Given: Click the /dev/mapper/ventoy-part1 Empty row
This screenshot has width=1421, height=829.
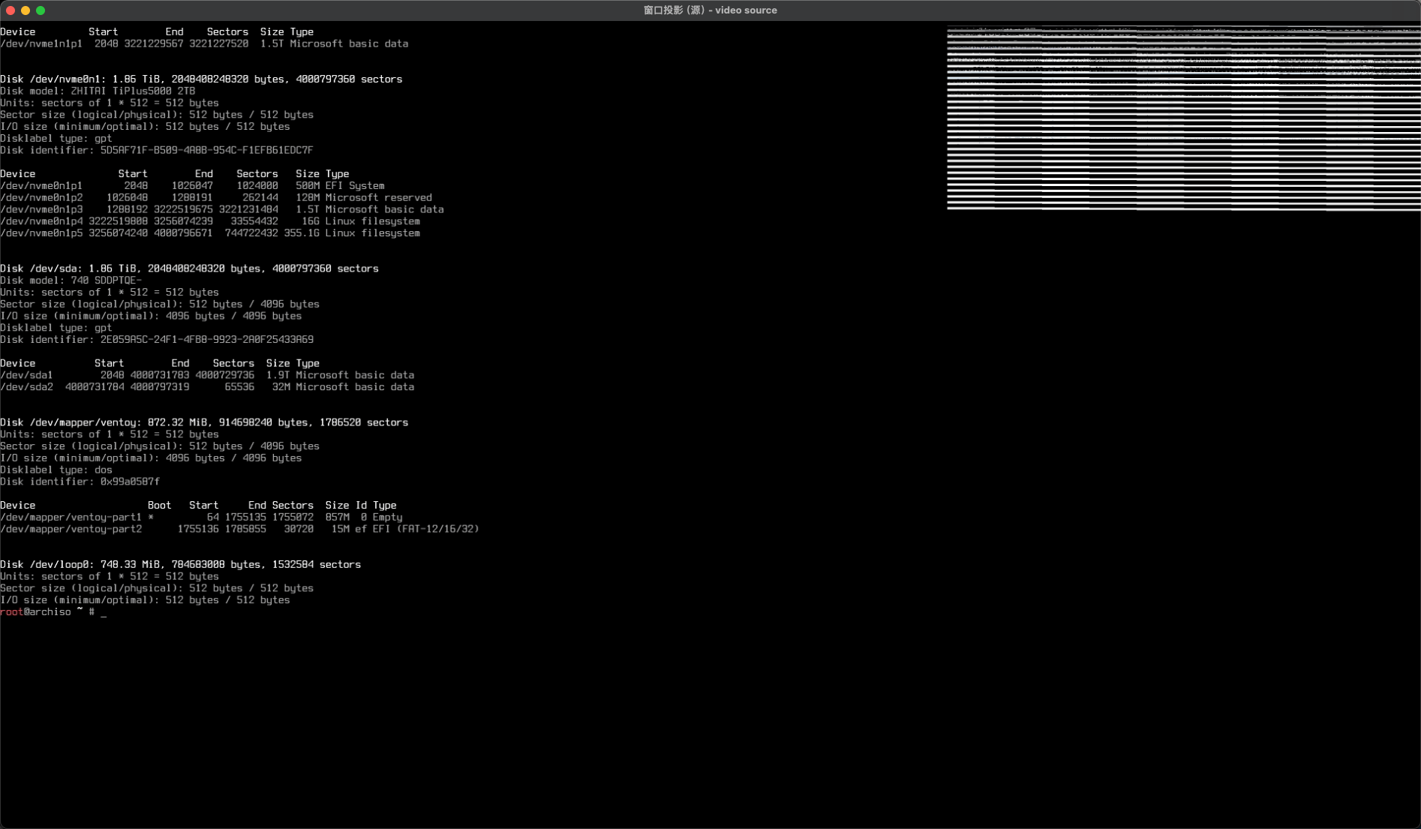Looking at the screenshot, I should click(x=201, y=518).
